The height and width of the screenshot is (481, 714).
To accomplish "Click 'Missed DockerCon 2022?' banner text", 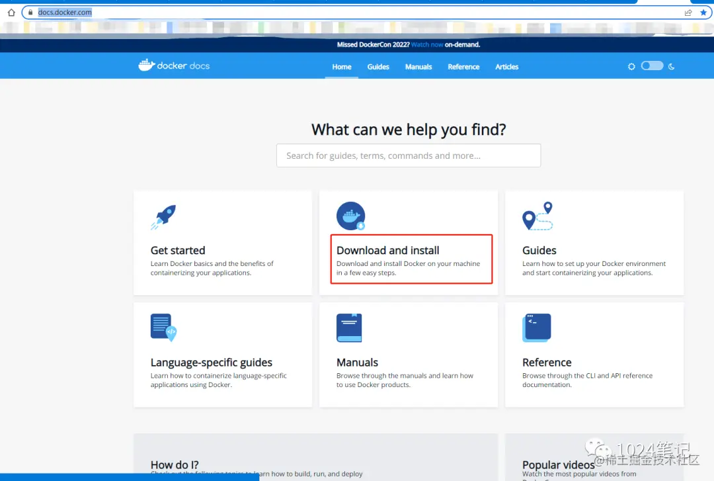I will (x=373, y=45).
